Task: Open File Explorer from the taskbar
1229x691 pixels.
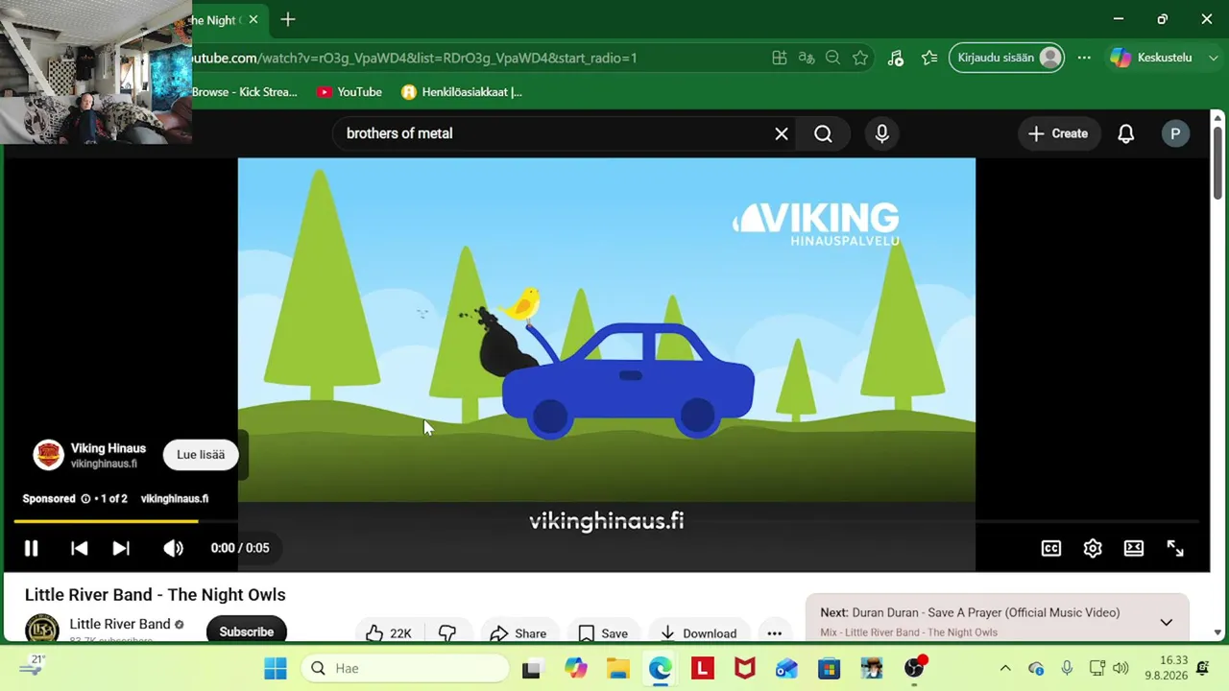Action: pos(617,668)
